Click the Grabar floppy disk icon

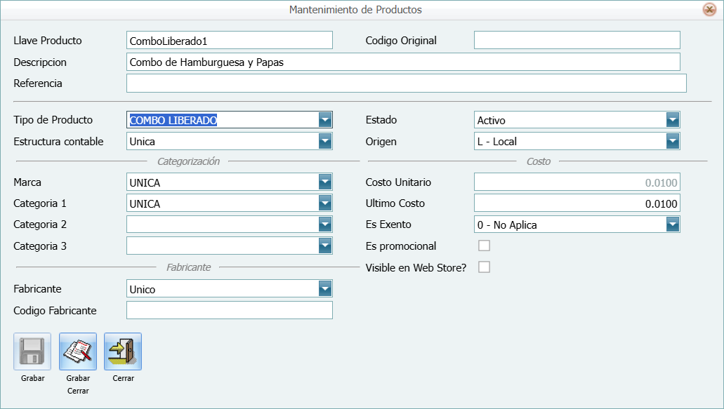[x=32, y=351]
